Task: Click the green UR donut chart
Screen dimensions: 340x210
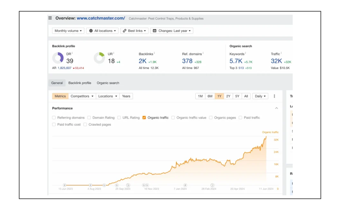Action: [x=99, y=58]
